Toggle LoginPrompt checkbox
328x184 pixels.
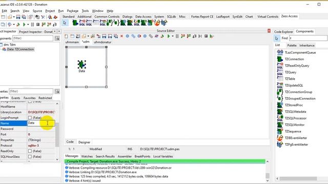click(x=30, y=118)
